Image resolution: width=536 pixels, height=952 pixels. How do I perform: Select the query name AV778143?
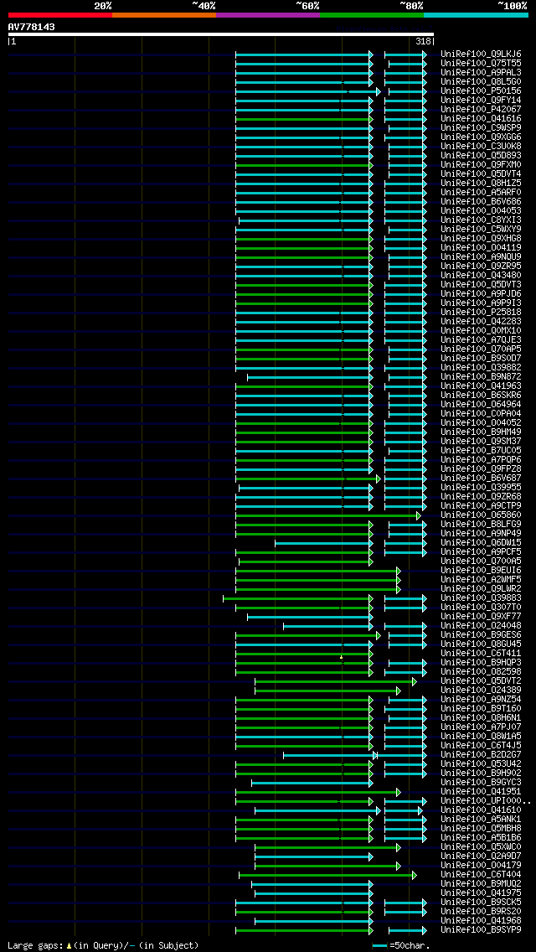click(32, 27)
